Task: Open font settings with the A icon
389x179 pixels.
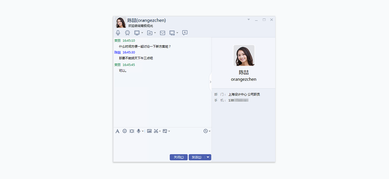Action: pos(118,131)
